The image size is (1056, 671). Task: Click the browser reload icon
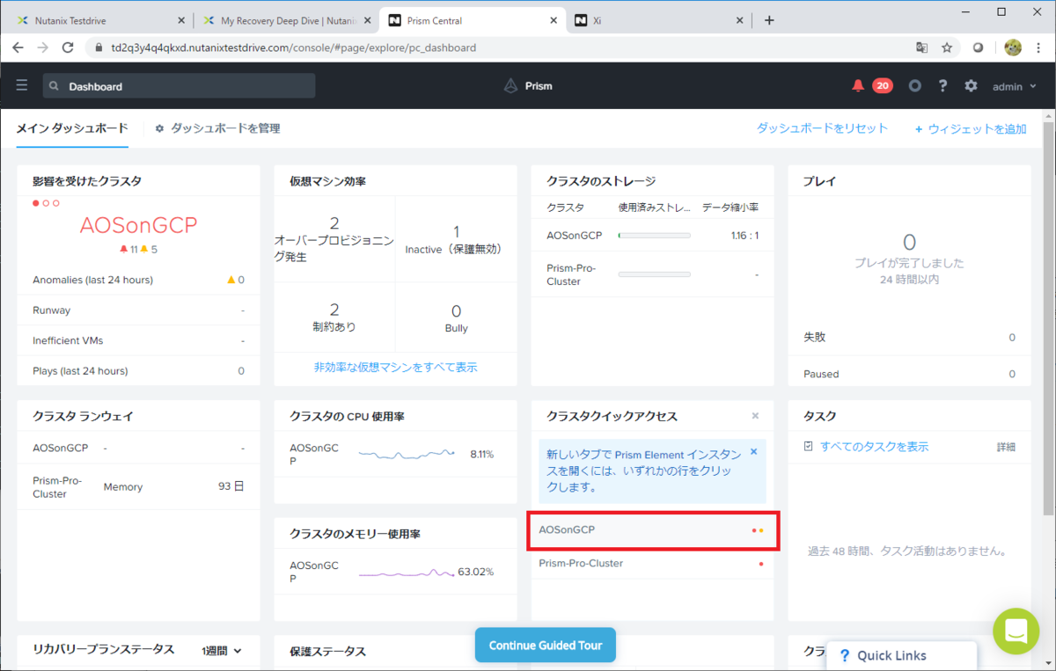click(67, 47)
